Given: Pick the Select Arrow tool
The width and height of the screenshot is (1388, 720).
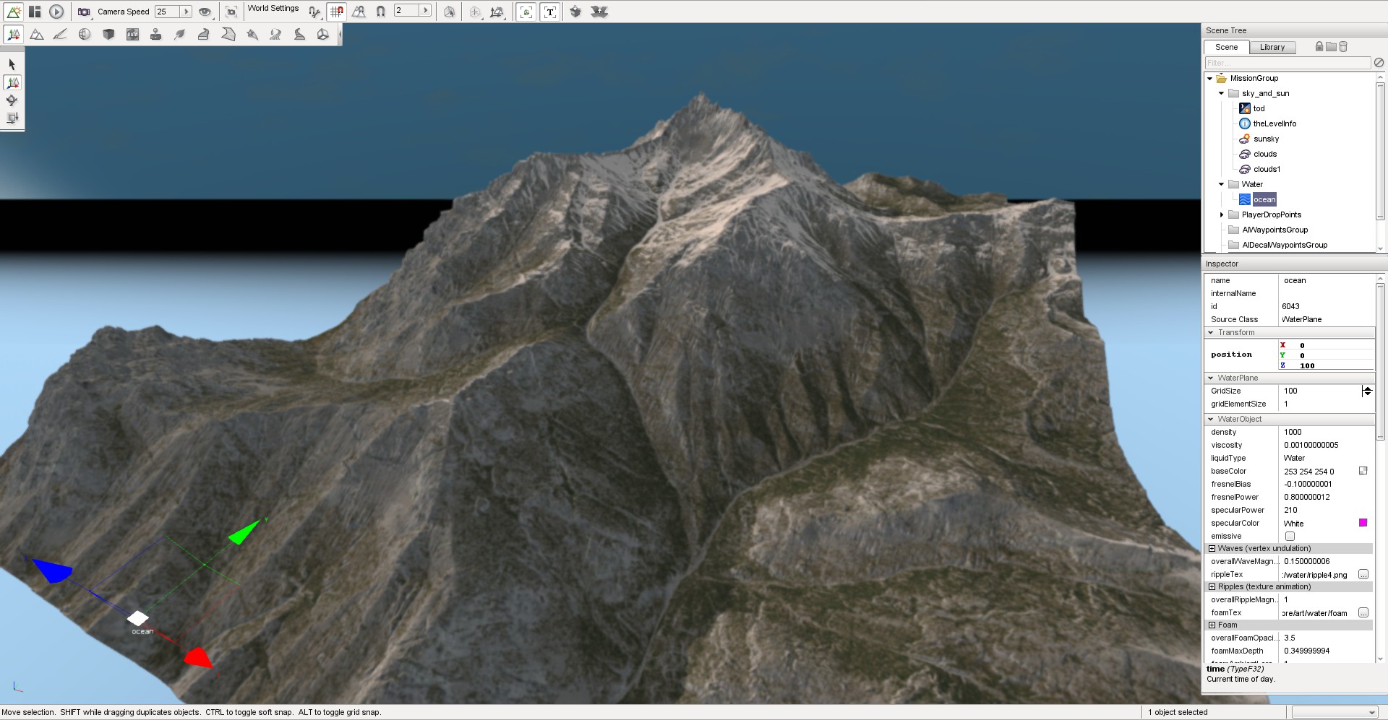Looking at the screenshot, I should coord(12,64).
